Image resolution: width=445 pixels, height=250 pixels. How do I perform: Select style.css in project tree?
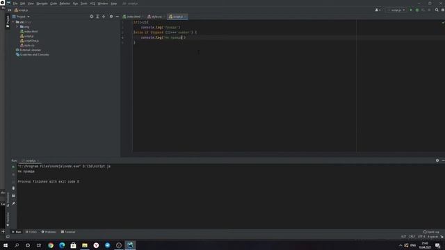(x=27, y=45)
